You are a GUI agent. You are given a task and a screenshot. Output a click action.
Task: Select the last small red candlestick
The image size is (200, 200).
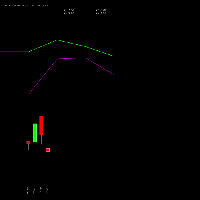(48, 150)
